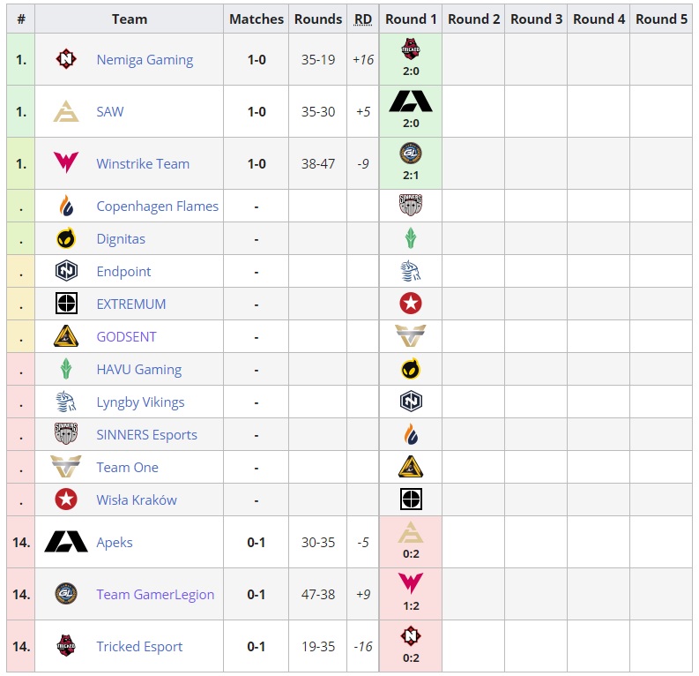Select the Round 5 column header
699x676 pixels.
coord(661,19)
